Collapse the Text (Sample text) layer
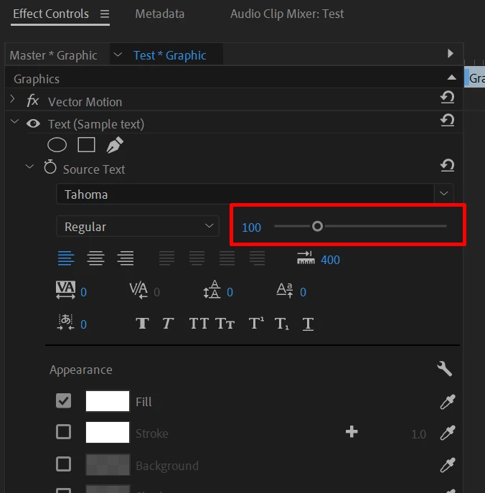 tap(14, 121)
